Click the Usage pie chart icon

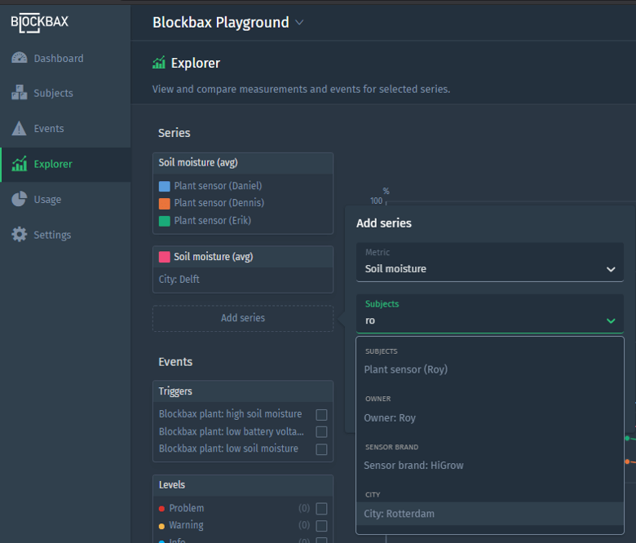[19, 200]
